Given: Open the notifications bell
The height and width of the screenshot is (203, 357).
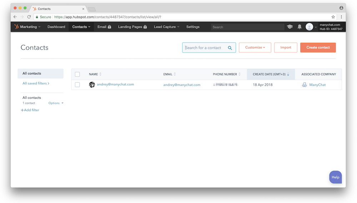Looking at the screenshot, I should pyautogui.click(x=300, y=27).
